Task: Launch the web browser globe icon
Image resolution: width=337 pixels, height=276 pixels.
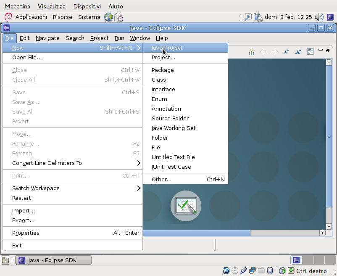Action: click(108, 17)
